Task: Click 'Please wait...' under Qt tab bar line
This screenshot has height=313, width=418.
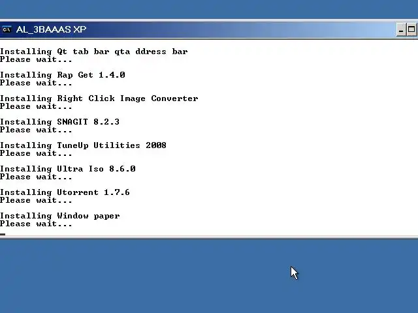Action: (x=36, y=59)
